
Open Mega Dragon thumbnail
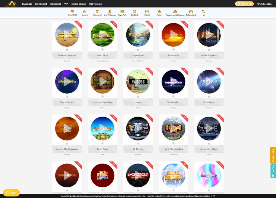pyautogui.click(x=173, y=175)
